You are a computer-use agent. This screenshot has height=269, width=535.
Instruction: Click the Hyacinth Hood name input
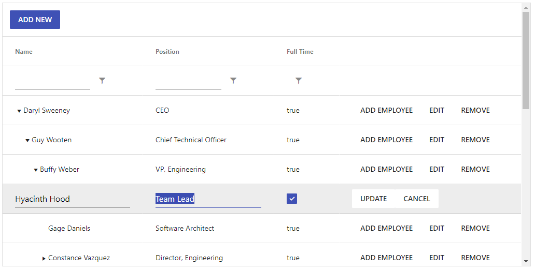[x=73, y=199]
